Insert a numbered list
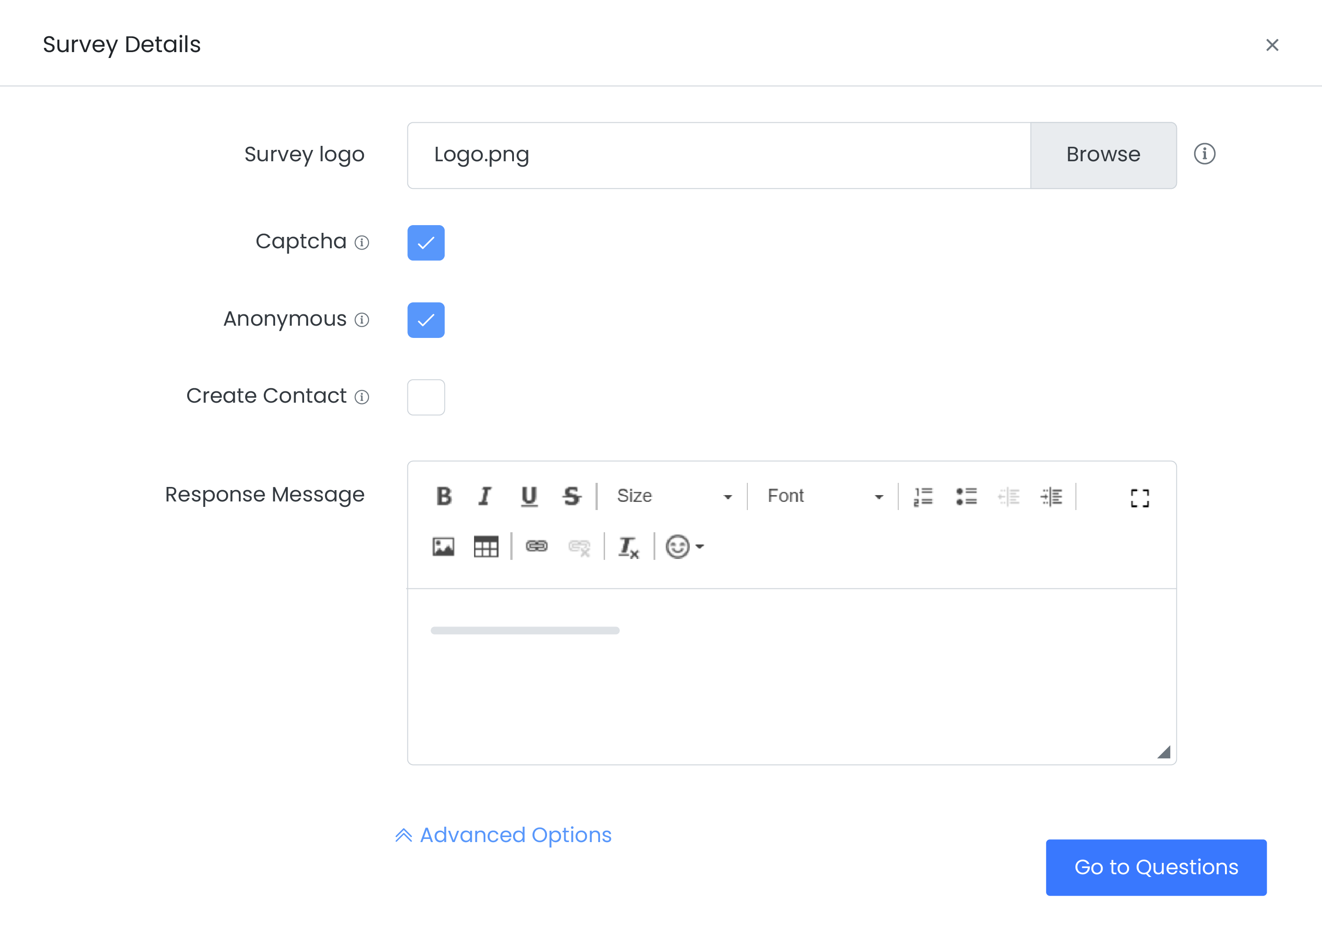Screen dimensions: 1322x944 click(x=923, y=496)
